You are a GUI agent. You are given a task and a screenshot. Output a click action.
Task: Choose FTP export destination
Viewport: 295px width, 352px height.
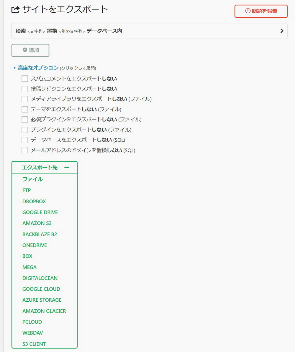pyautogui.click(x=27, y=190)
